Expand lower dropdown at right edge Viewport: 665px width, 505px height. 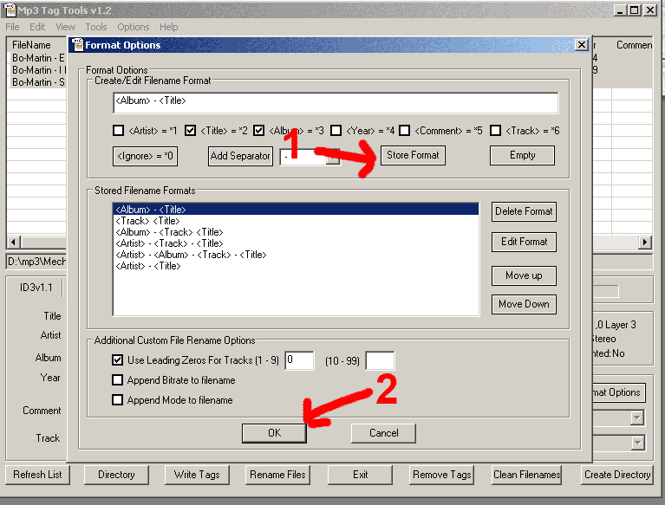pos(637,443)
